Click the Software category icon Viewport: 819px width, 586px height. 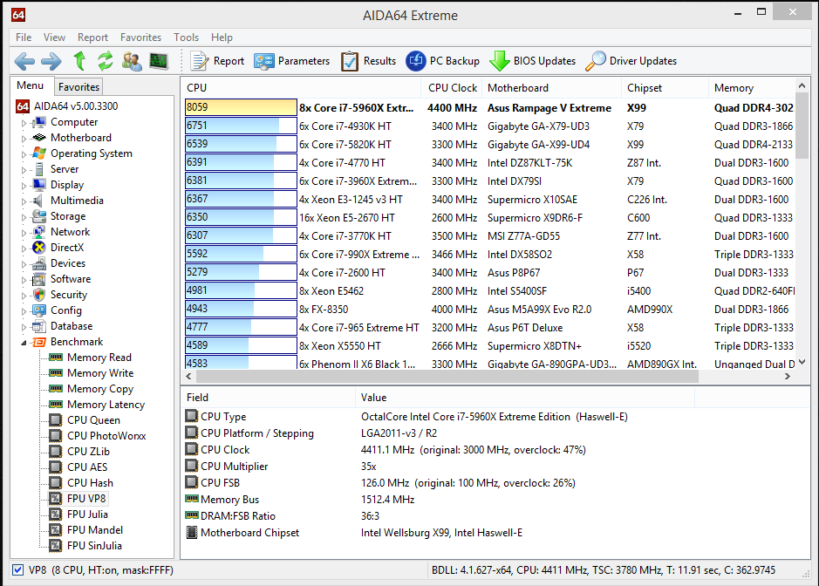point(39,279)
